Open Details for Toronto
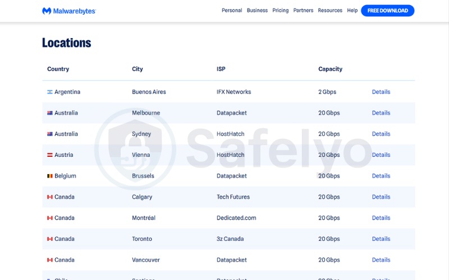Screen dimensions: 449x280 (381, 239)
